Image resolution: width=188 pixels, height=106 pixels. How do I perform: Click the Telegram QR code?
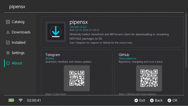[x=77, y=78]
